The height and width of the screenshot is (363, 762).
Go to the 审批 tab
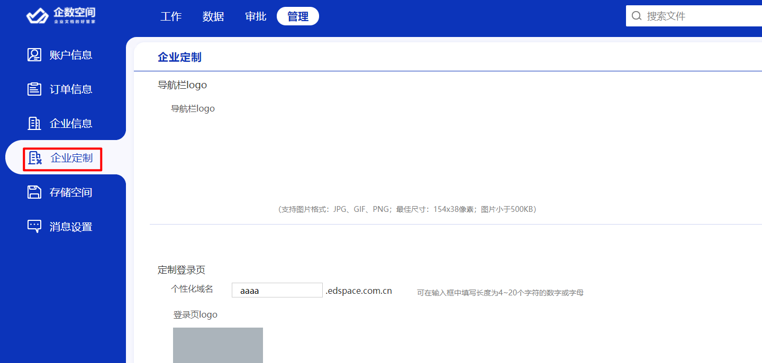tap(256, 16)
